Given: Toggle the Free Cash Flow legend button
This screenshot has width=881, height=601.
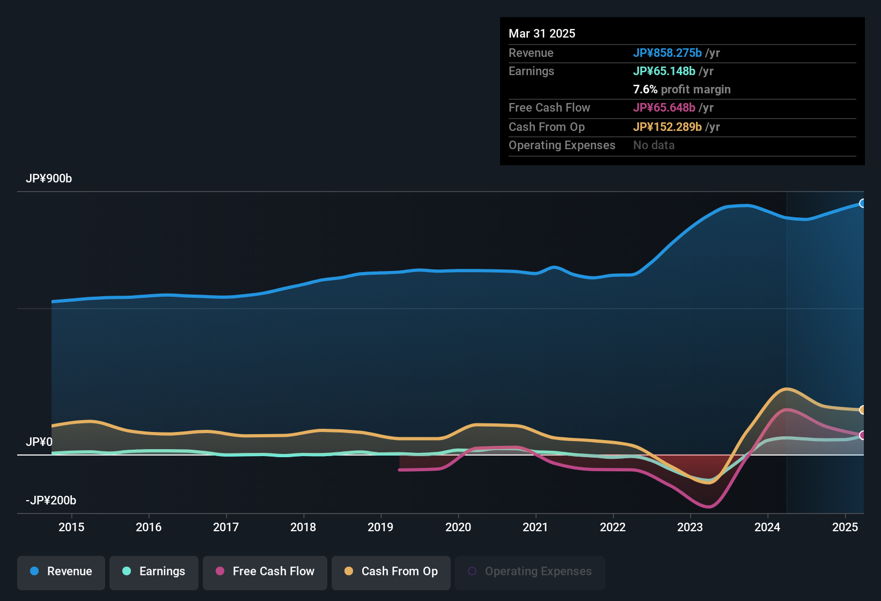Looking at the screenshot, I should 265,571.
